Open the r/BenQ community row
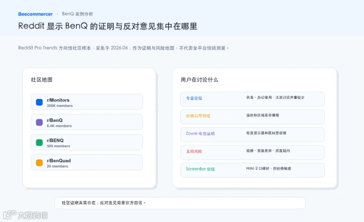The image size is (364, 222). (87, 122)
